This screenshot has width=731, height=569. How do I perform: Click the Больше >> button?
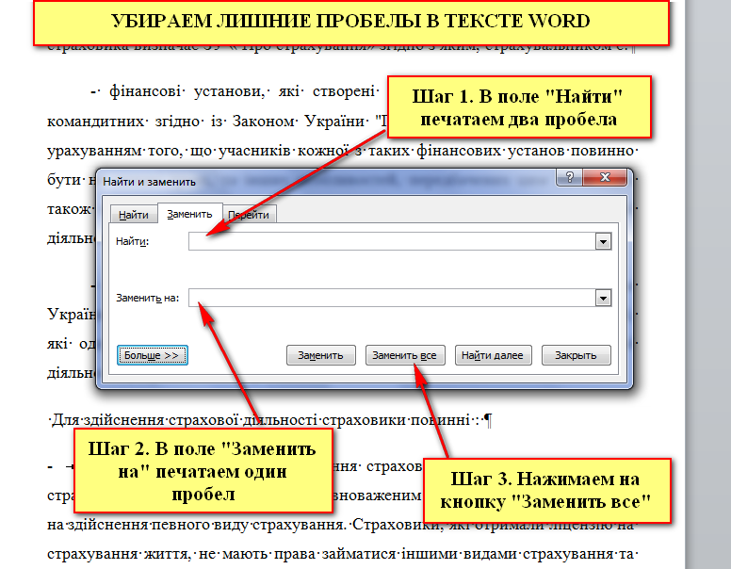(x=153, y=355)
